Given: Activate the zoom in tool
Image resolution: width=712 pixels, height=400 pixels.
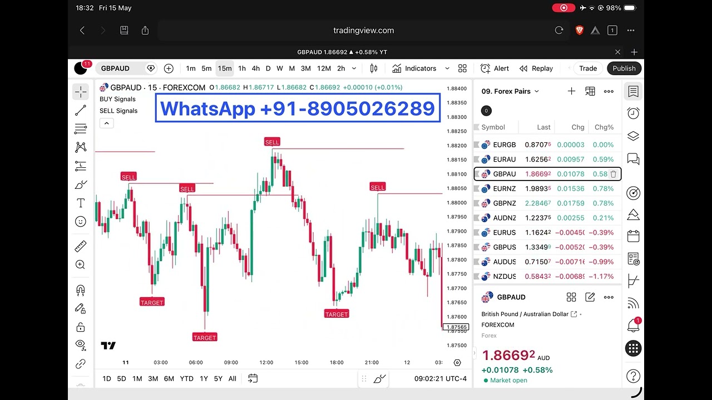Looking at the screenshot, I should [x=81, y=264].
